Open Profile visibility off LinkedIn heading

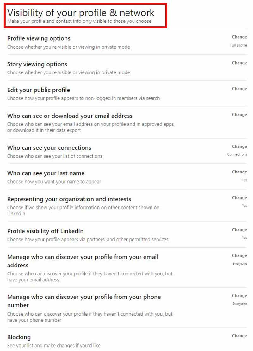coord(45,231)
